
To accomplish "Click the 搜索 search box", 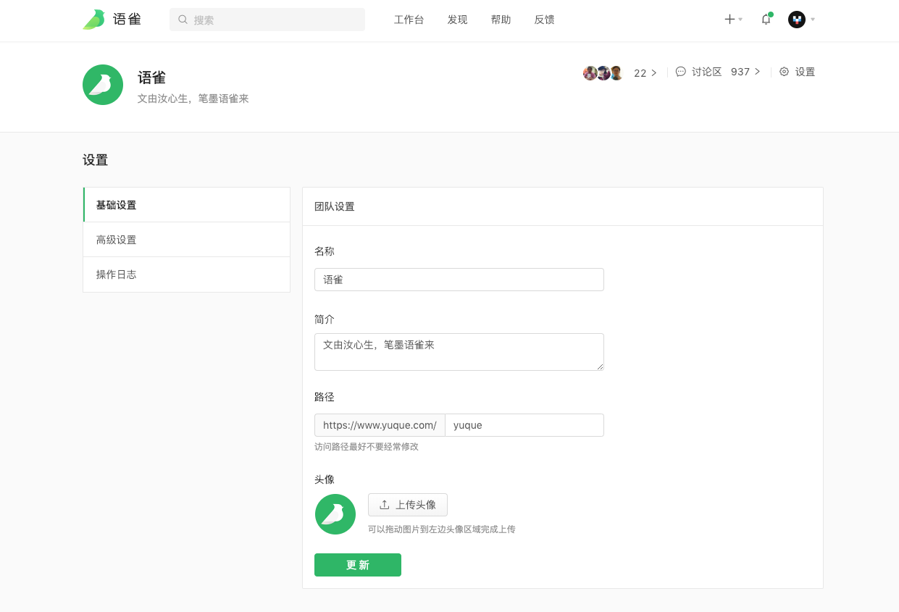I will point(267,20).
